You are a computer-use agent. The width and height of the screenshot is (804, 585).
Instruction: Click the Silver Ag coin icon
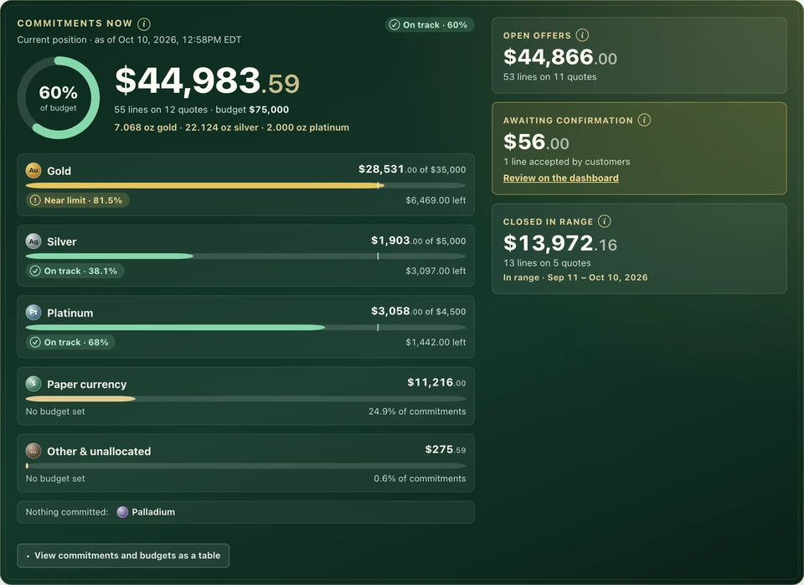[33, 241]
